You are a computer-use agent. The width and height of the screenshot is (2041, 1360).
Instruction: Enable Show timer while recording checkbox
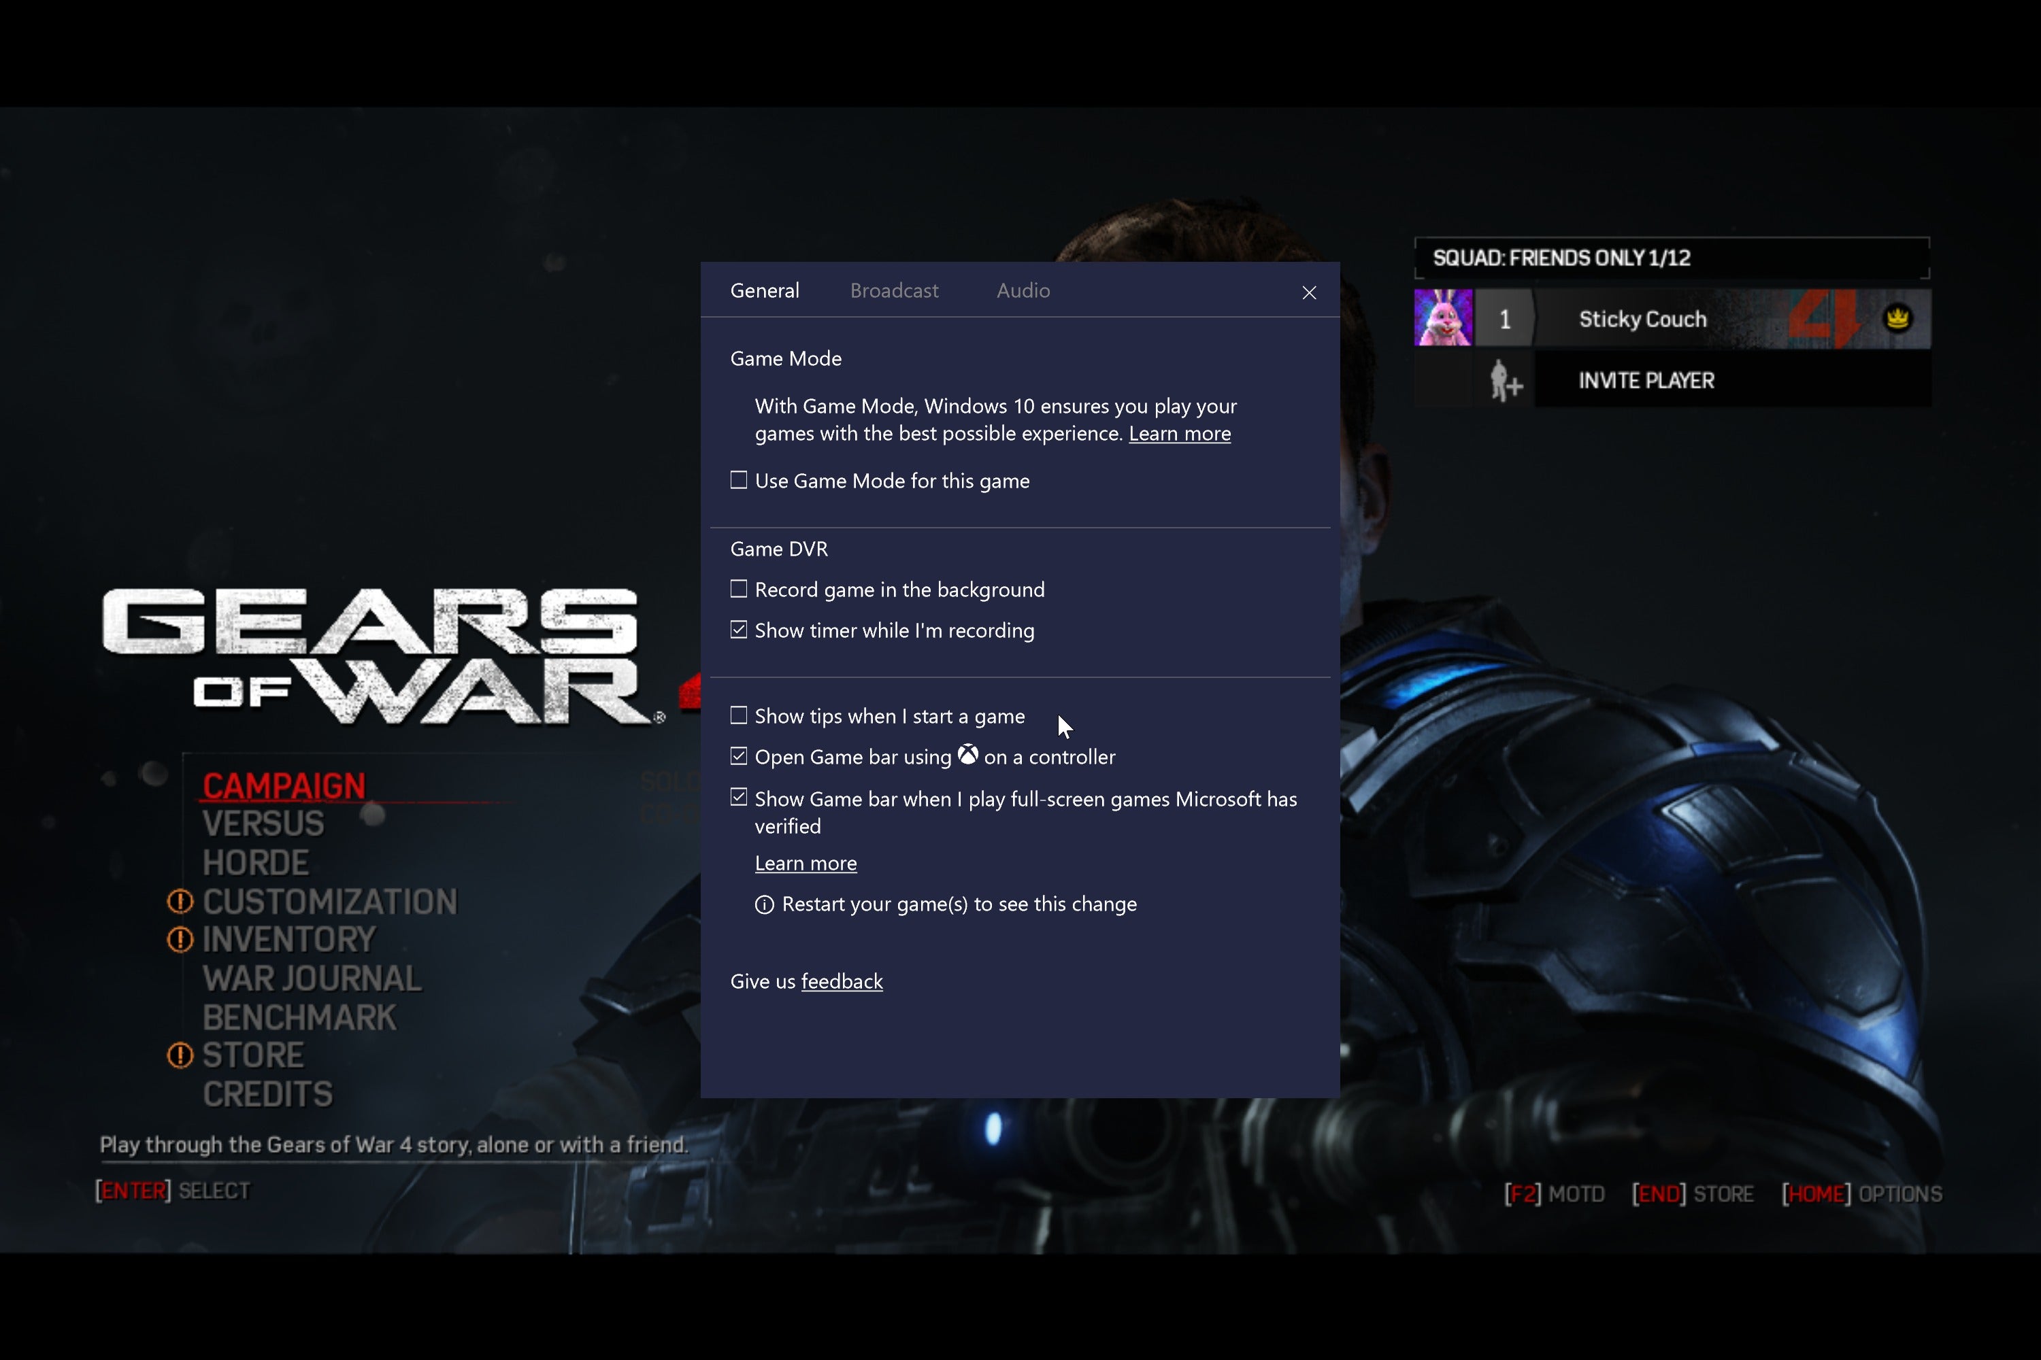(738, 630)
